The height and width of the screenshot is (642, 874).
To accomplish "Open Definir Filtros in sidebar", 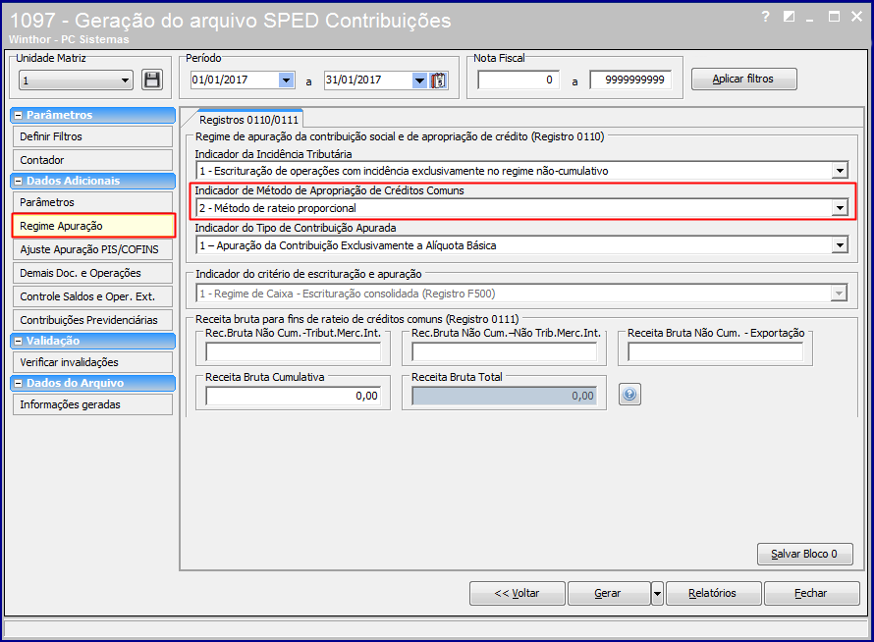I will (x=92, y=136).
